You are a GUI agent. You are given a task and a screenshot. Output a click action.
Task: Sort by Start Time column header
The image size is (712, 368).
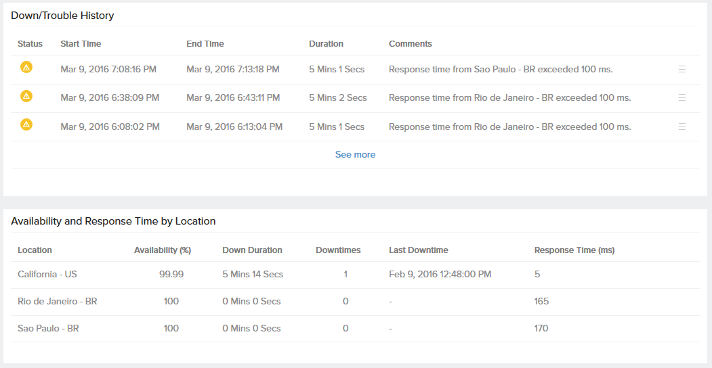click(x=81, y=44)
